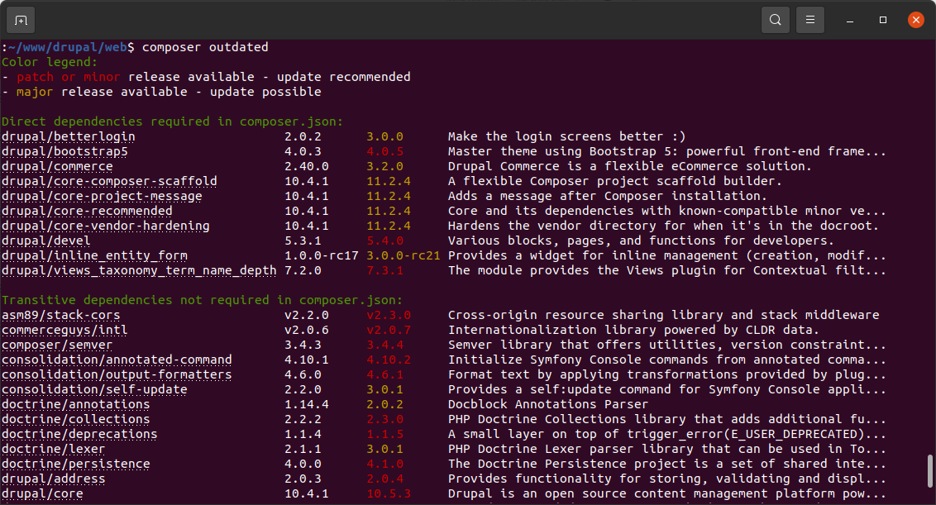Click version 11.2.4 for drupal/core-recommended
This screenshot has height=505, width=936.
pos(389,211)
